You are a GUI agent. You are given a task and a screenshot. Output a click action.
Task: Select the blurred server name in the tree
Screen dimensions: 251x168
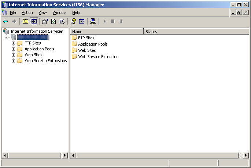tap(33, 37)
